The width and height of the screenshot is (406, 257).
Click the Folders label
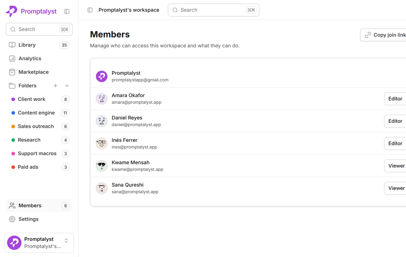27,86
